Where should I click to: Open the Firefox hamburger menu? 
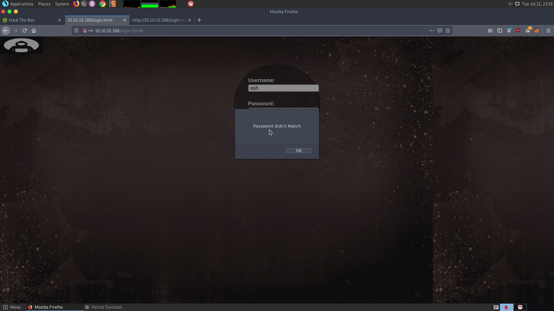pos(549,31)
